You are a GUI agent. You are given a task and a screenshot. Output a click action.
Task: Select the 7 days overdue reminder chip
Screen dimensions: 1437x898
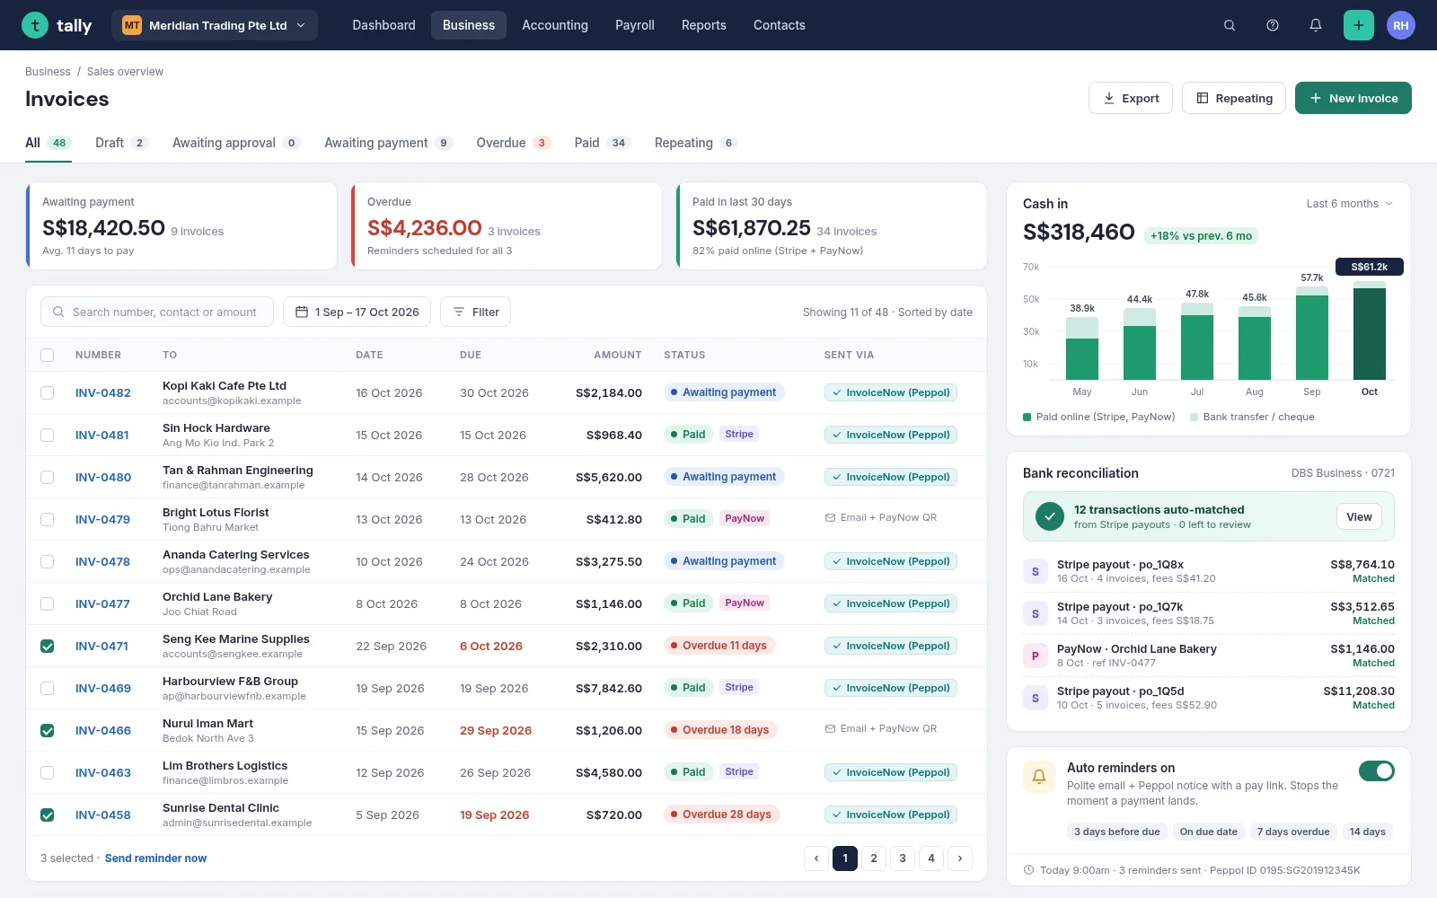(1293, 832)
